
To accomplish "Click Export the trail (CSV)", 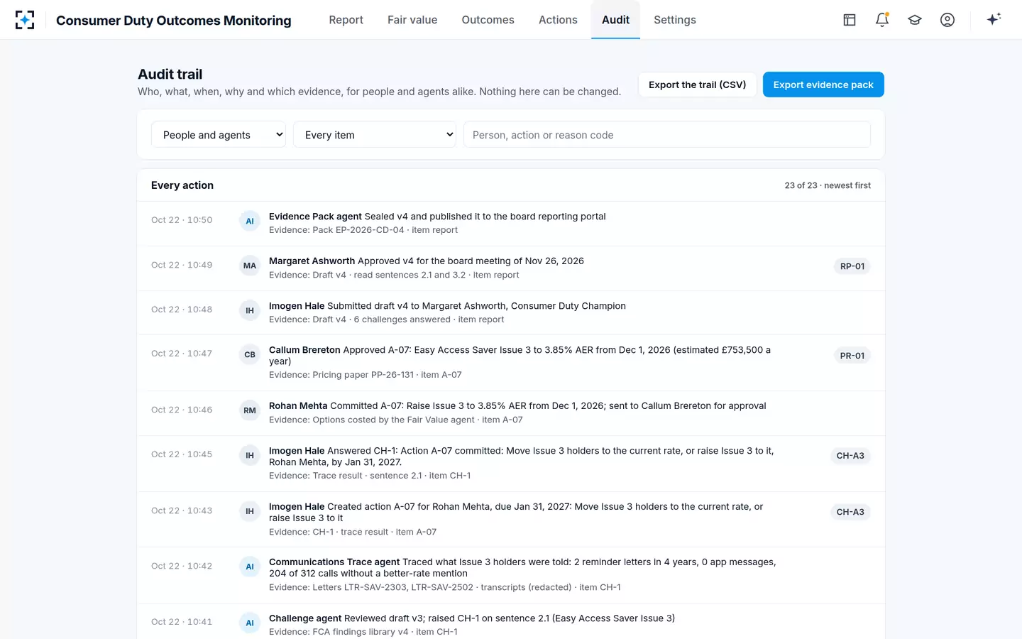I will click(x=697, y=84).
